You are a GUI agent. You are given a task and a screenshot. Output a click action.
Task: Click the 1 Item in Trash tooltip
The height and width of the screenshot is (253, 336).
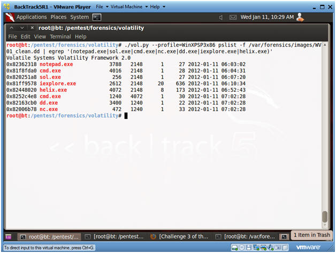coord(311,235)
